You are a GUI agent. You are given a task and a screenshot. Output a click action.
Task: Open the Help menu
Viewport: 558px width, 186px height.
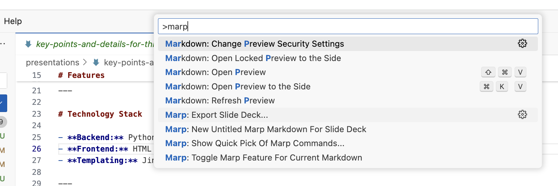point(13,21)
